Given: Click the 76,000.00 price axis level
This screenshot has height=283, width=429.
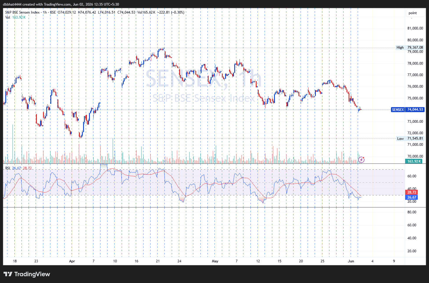Looking at the screenshot, I should point(415,86).
